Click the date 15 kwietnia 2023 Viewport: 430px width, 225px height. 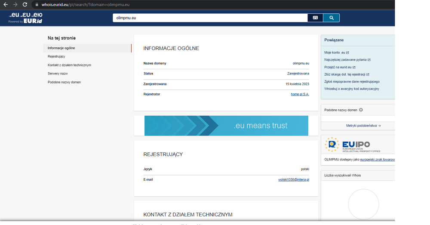click(x=297, y=84)
